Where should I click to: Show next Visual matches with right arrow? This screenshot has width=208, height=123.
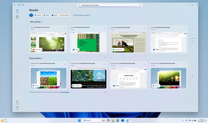pyautogui.click(x=192, y=75)
